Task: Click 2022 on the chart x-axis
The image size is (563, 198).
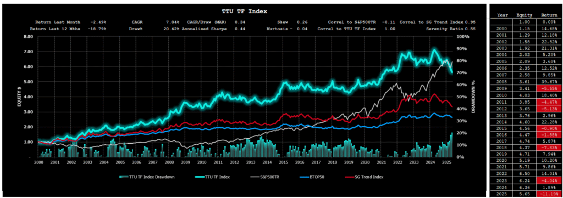Action: pos(398,162)
